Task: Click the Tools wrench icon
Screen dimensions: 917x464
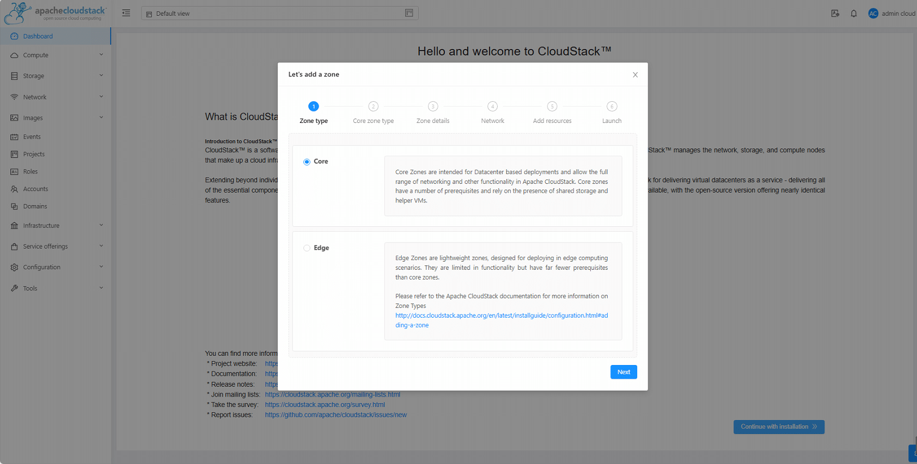Action: (x=14, y=288)
